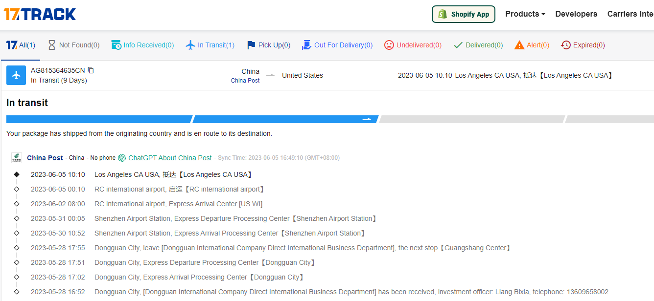Copy tracking number AG815364635CN

[91, 70]
